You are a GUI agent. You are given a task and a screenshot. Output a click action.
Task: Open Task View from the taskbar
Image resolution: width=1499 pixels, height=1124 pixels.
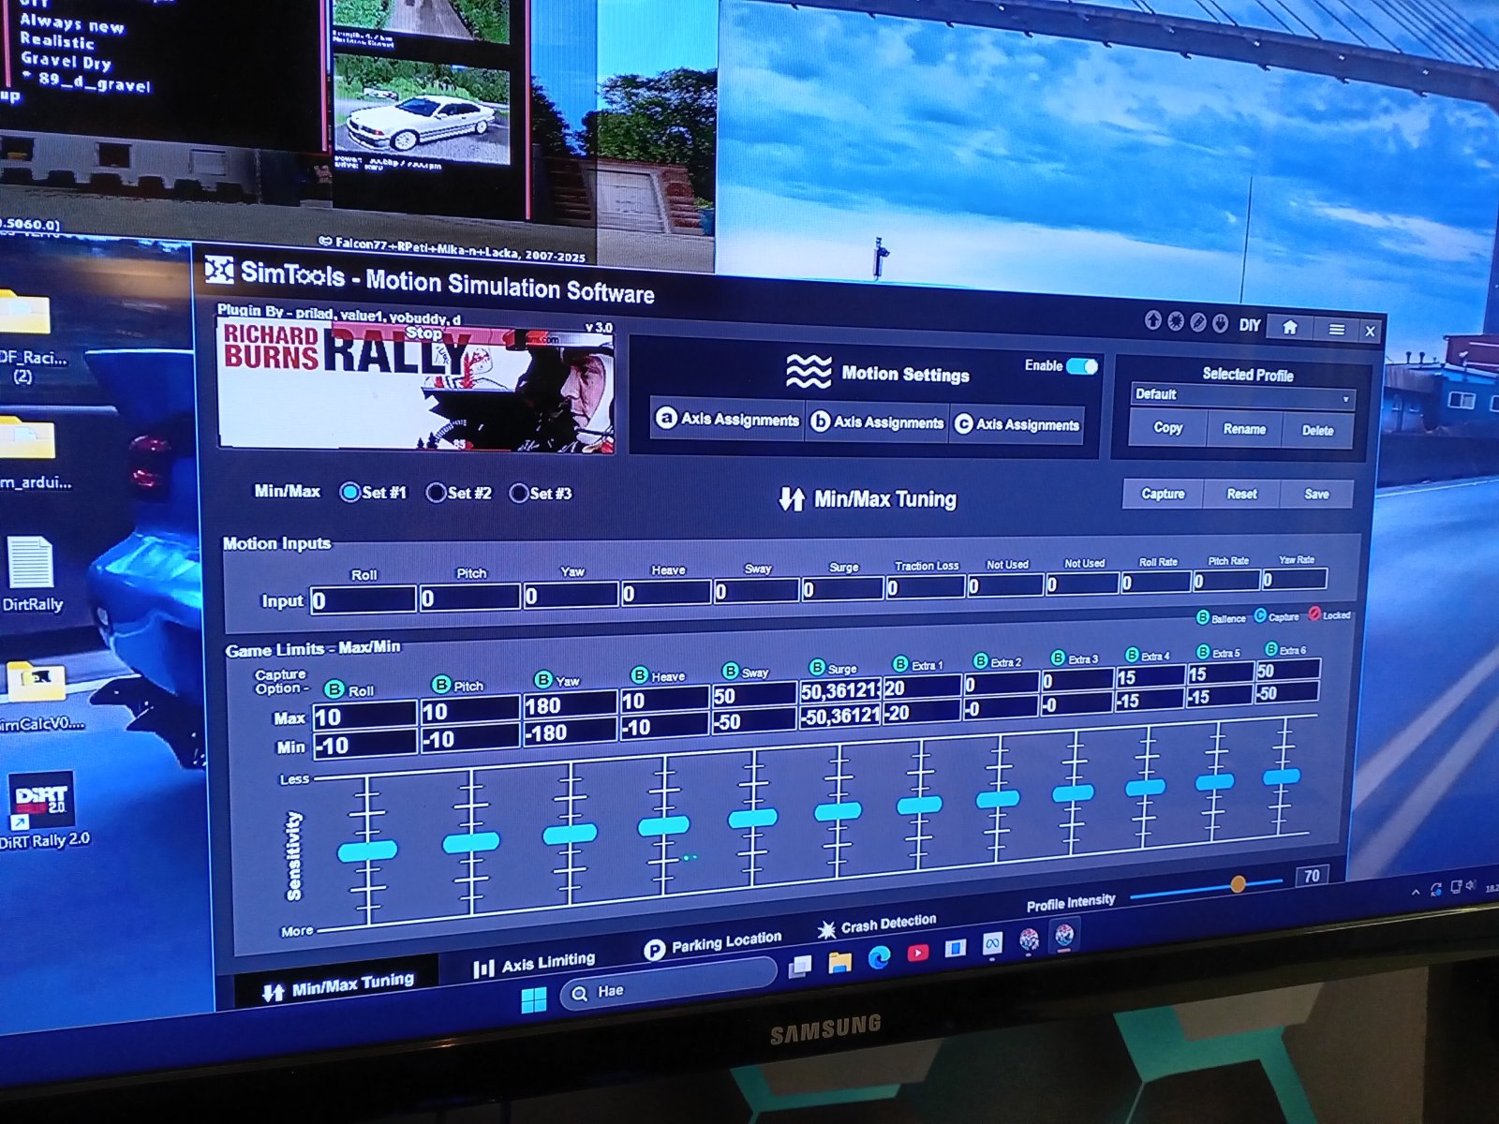(x=800, y=967)
